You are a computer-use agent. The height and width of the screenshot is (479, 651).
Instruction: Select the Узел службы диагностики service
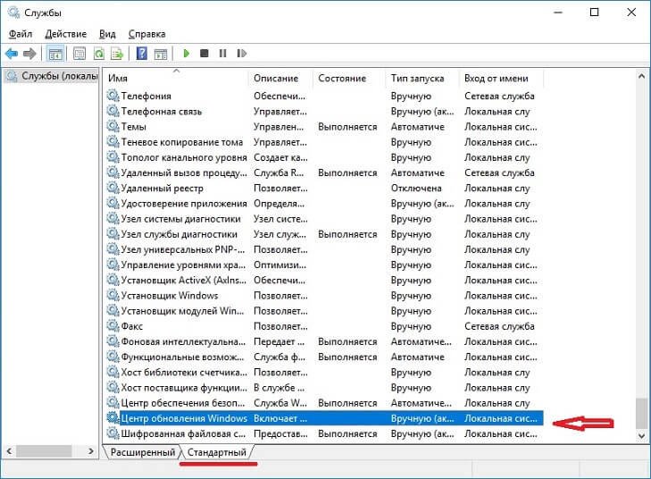pyautogui.click(x=324, y=234)
